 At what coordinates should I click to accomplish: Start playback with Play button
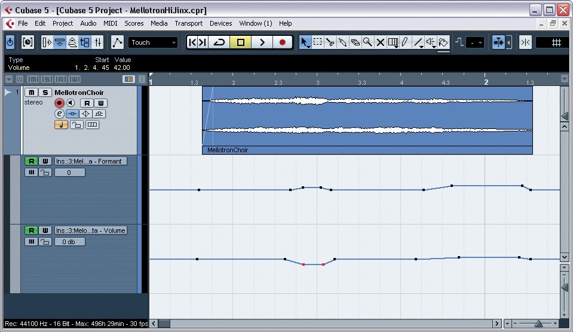point(262,42)
